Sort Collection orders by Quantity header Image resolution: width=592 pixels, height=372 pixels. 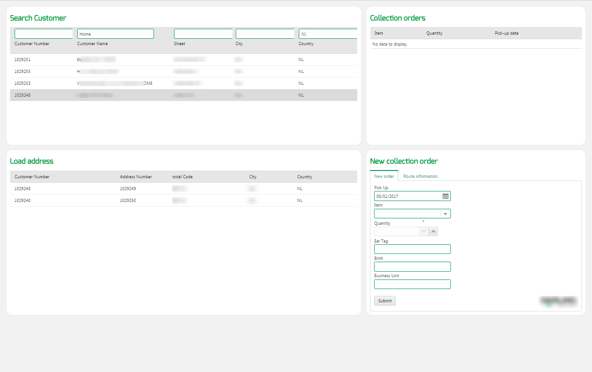coord(434,33)
